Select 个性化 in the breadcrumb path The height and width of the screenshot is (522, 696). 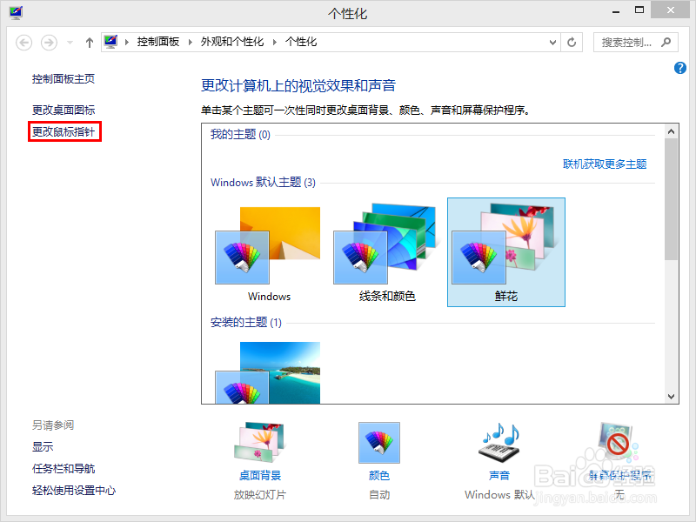(301, 42)
